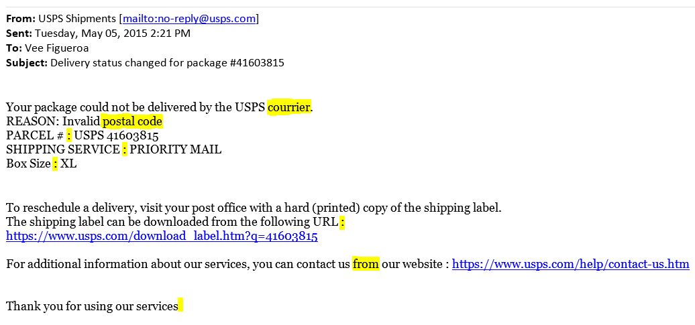Click the highlighted colon after 'PARCEL #'
The image size is (695, 325).
[68, 135]
